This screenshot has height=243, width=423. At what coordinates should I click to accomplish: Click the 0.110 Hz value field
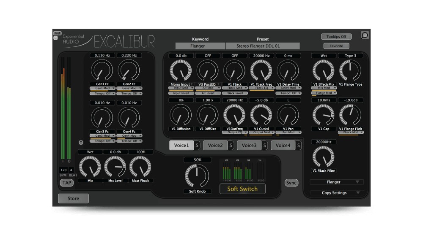(102, 55)
